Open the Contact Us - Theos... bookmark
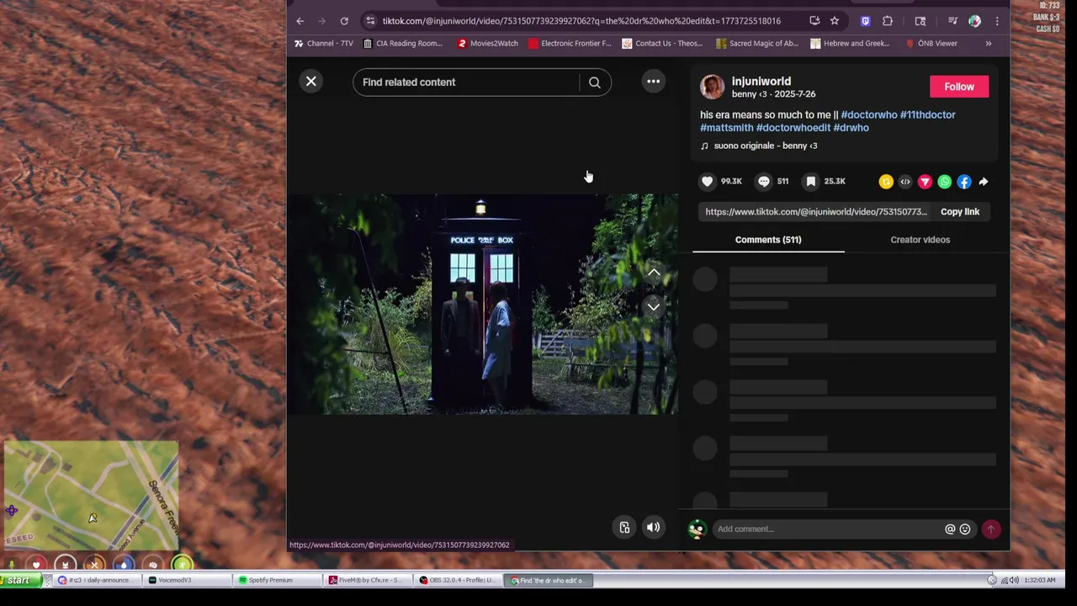The height and width of the screenshot is (606, 1077). coord(662,44)
